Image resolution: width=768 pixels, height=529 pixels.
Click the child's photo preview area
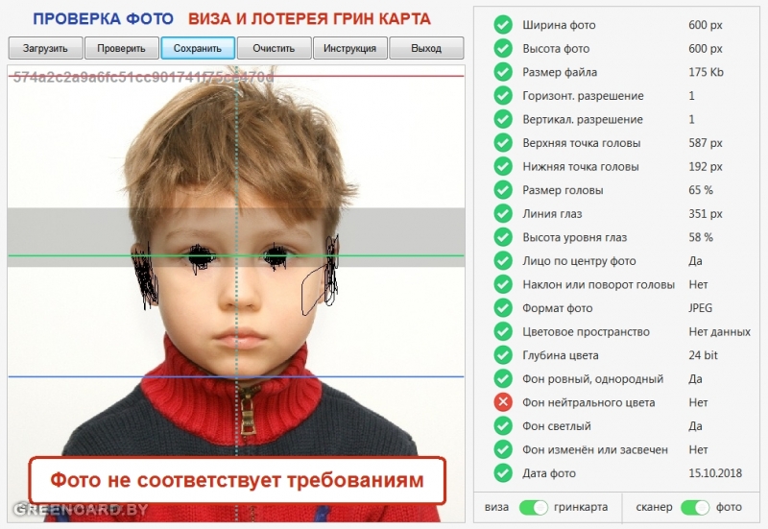tap(236, 293)
